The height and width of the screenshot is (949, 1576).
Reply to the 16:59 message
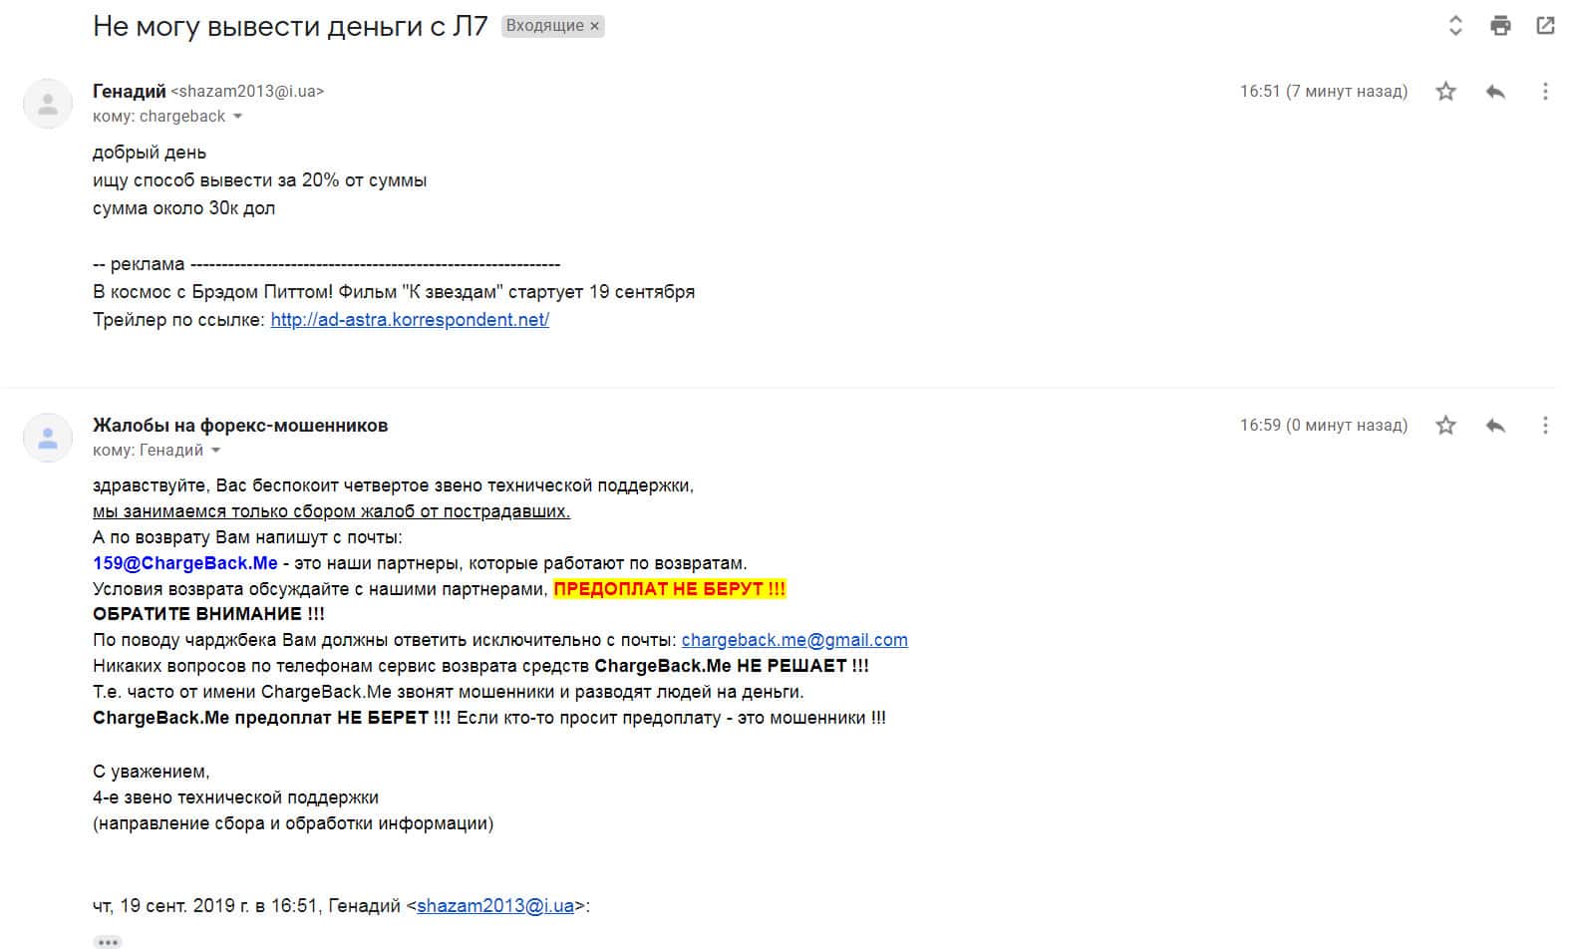(x=1495, y=426)
